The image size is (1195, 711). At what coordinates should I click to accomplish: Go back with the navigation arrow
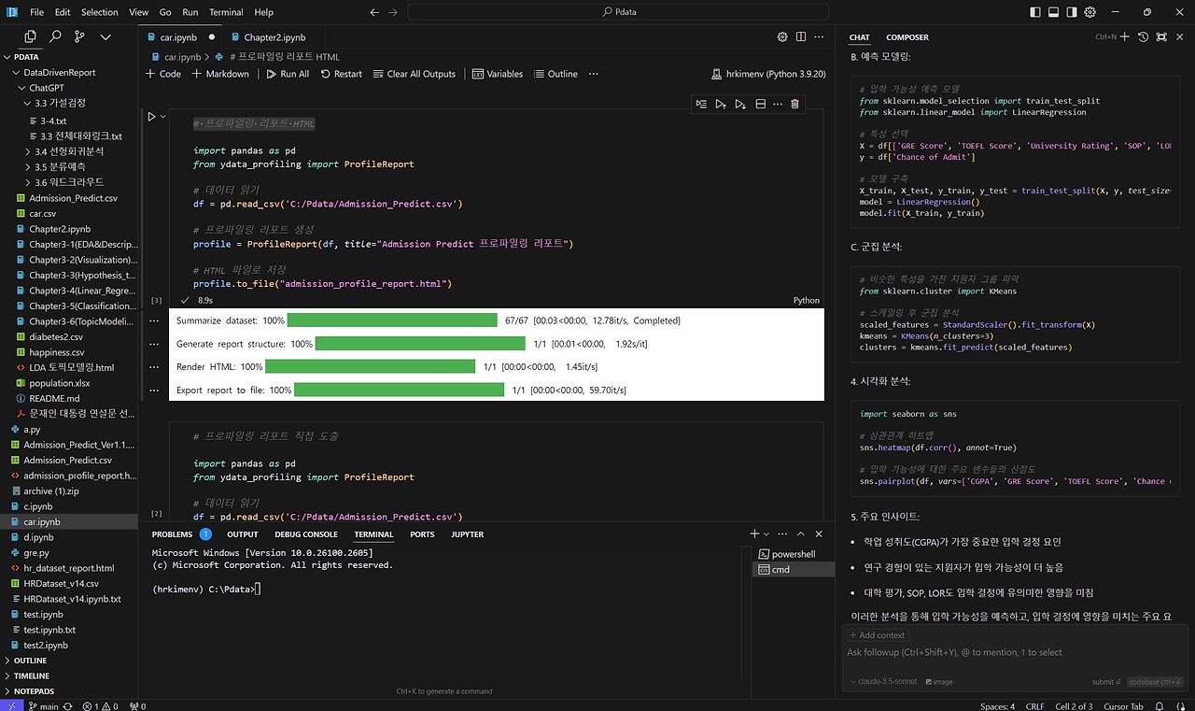click(374, 12)
